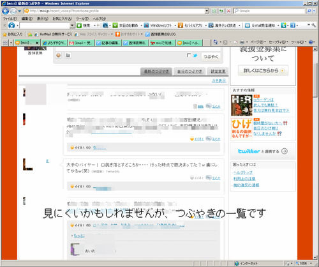Click the Home icon in command bar

pos(216,42)
